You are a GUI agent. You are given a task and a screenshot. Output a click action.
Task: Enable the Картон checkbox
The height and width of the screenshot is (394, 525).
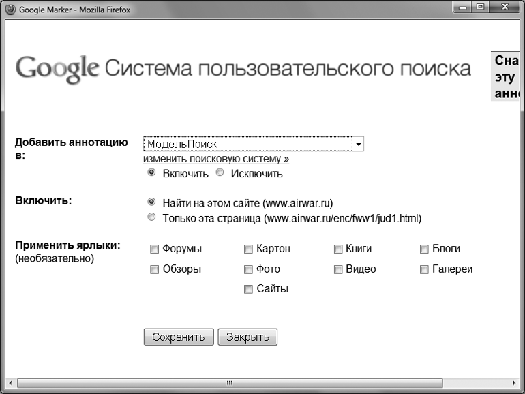249,249
